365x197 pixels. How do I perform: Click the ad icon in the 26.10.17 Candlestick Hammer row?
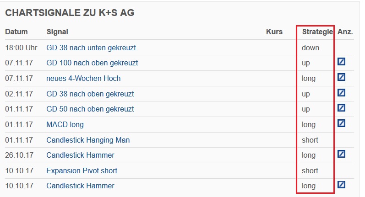click(341, 154)
